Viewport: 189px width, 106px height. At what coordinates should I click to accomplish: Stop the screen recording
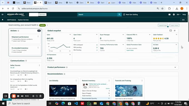(14, 96)
